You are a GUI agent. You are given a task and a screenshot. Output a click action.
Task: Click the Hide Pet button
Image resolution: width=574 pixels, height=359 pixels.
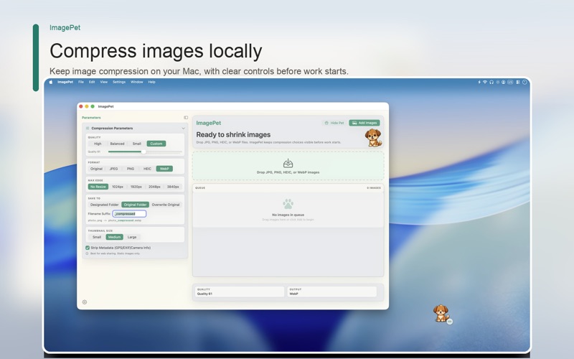pyautogui.click(x=334, y=123)
